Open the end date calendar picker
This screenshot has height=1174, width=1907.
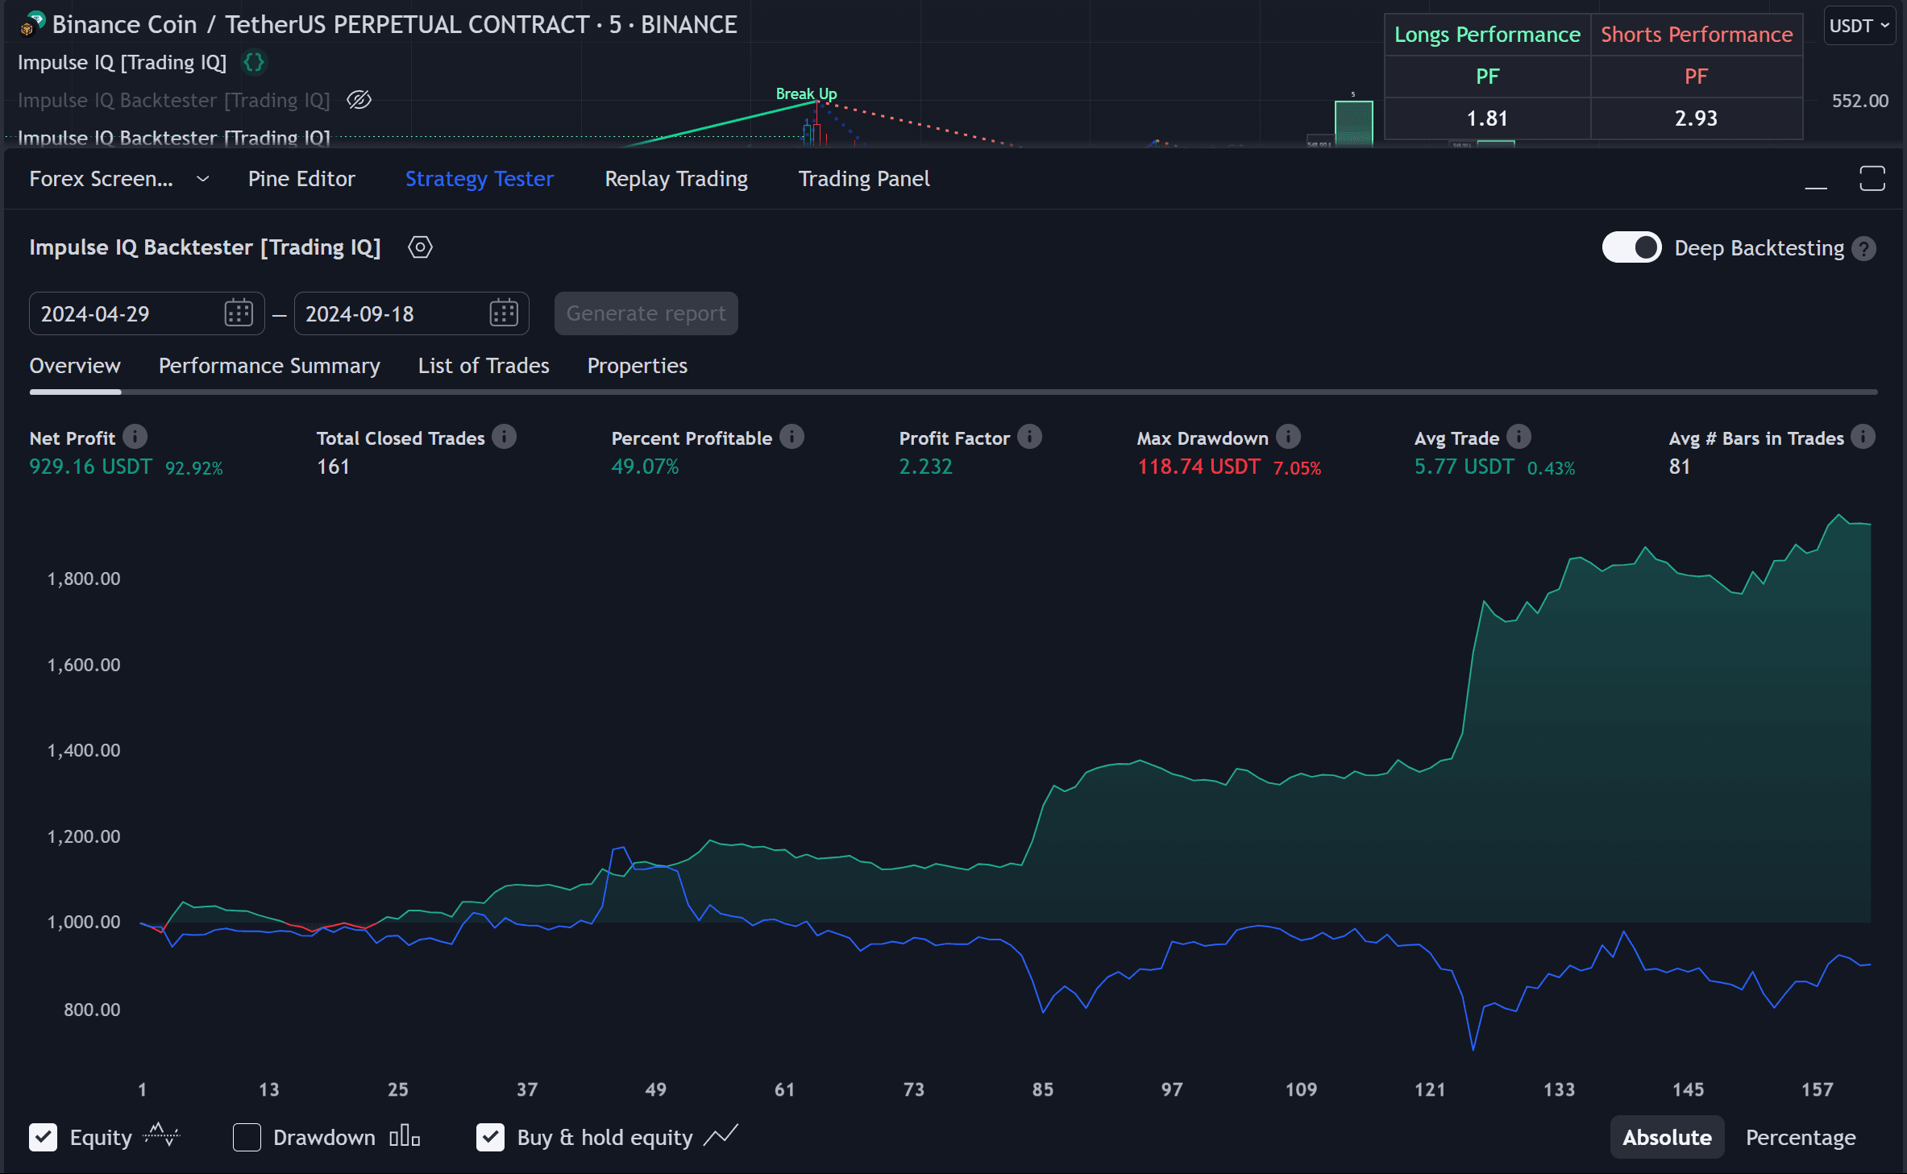504,313
